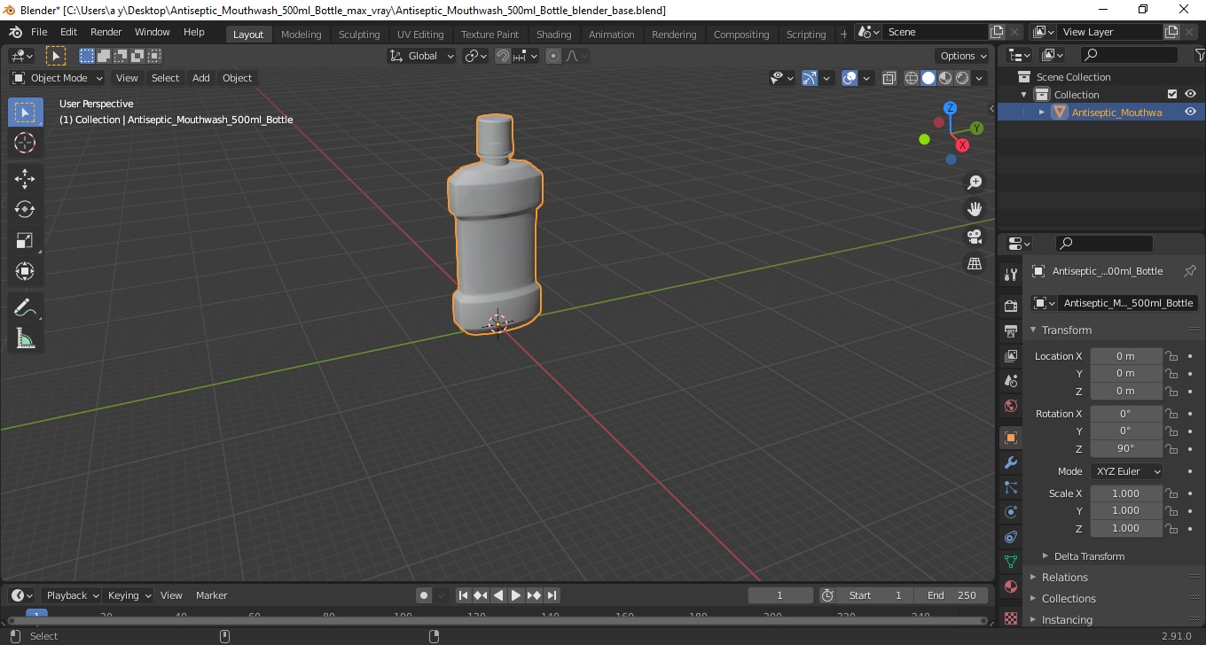
Task: Toggle viewport gizmos display
Action: pos(810,78)
